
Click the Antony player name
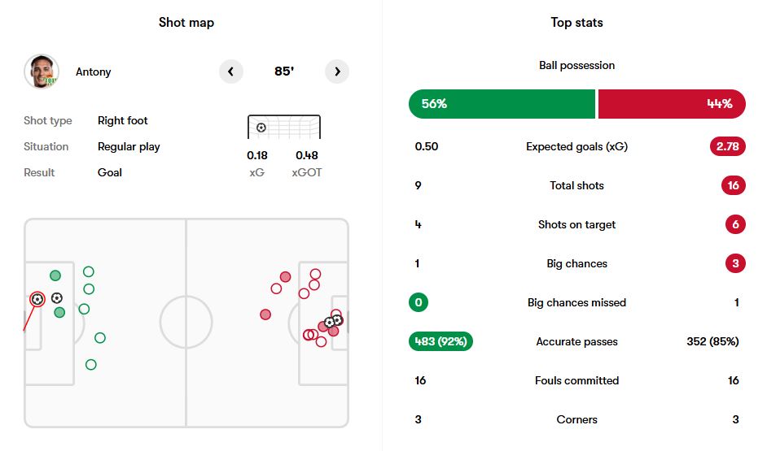tap(94, 72)
